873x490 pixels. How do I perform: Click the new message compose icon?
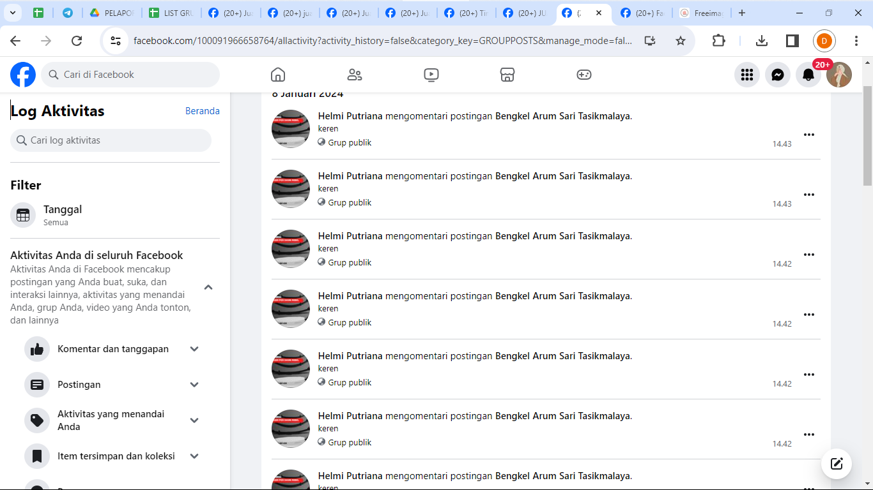point(837,464)
